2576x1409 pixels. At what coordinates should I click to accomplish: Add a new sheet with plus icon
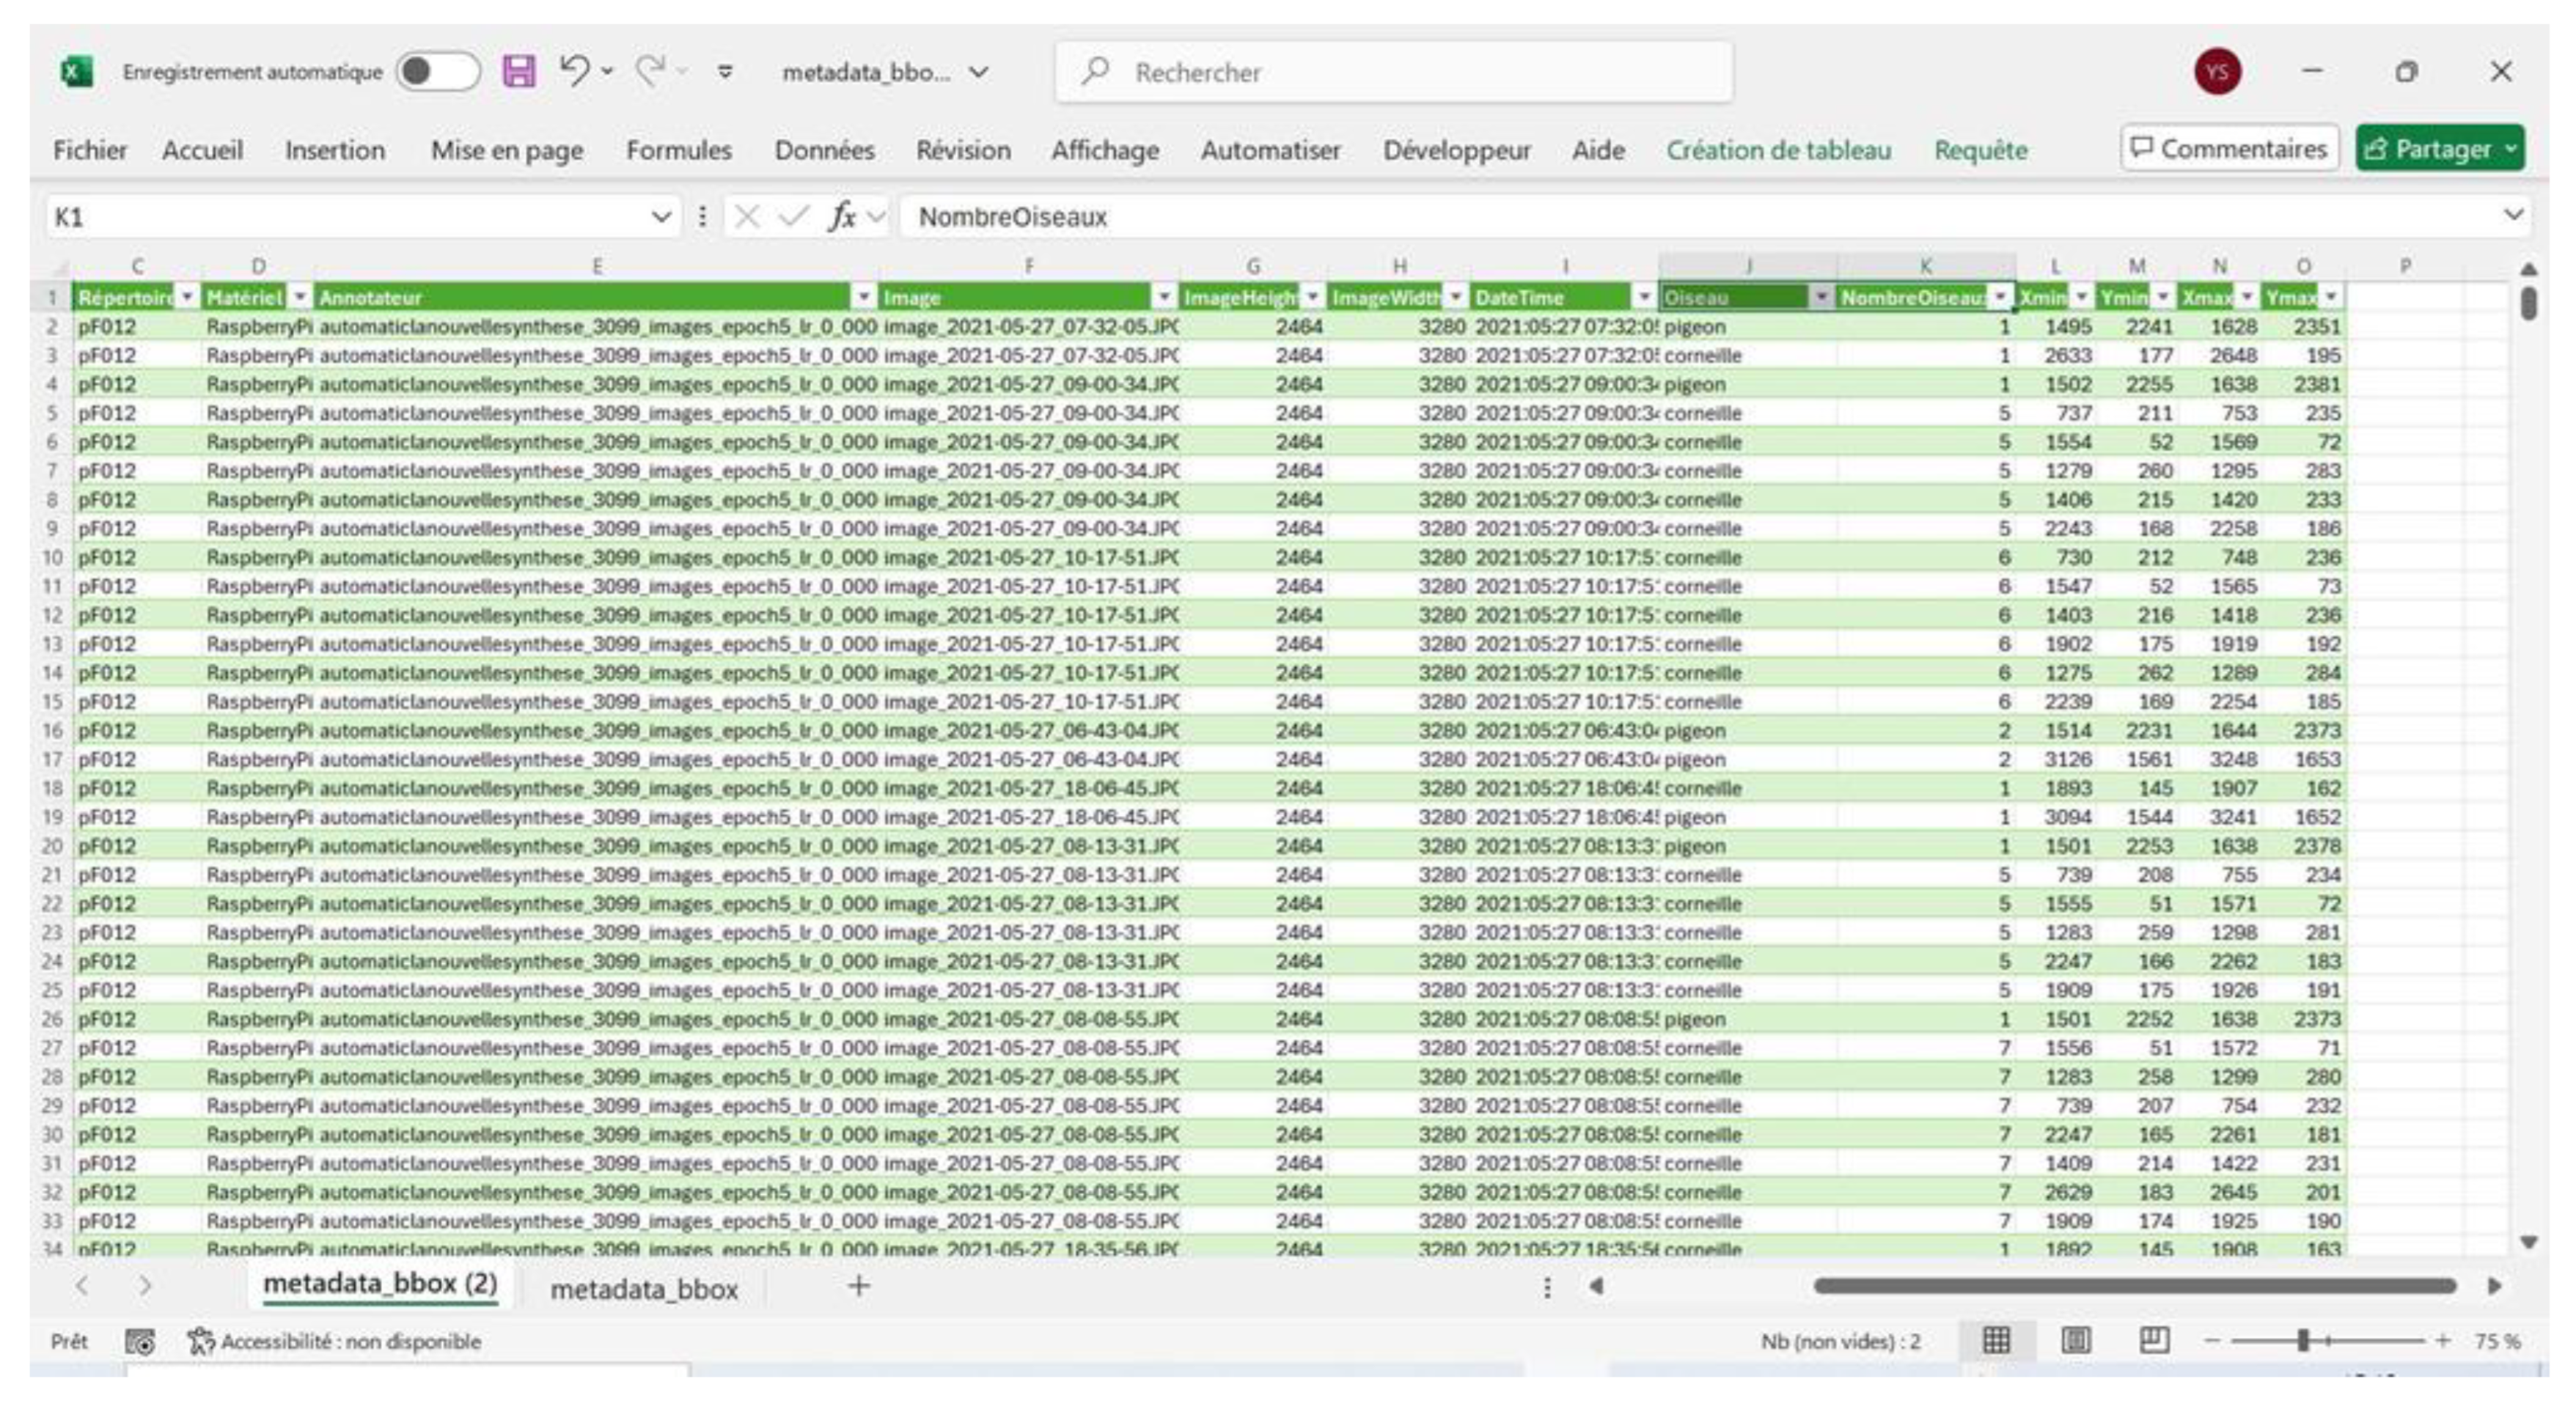tap(858, 1287)
